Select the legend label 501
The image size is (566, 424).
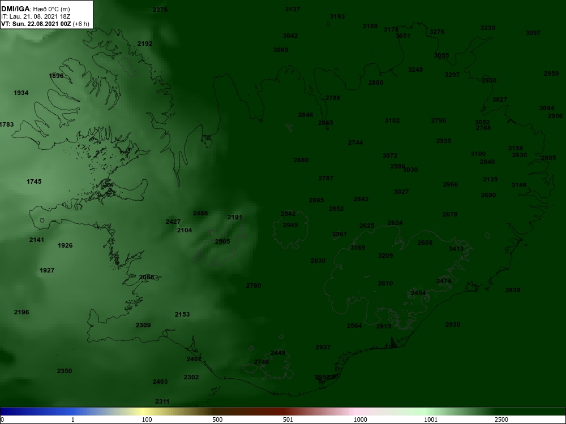tap(288, 419)
